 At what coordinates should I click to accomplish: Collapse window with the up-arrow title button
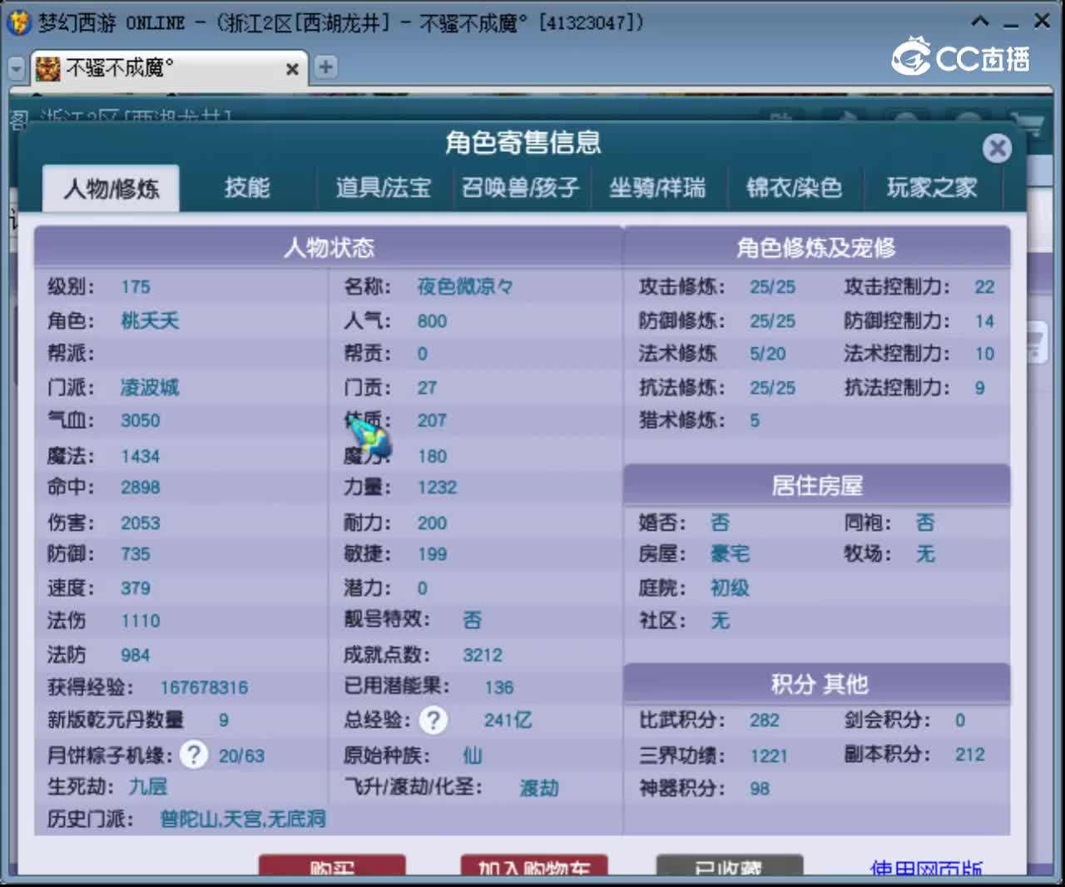[980, 22]
